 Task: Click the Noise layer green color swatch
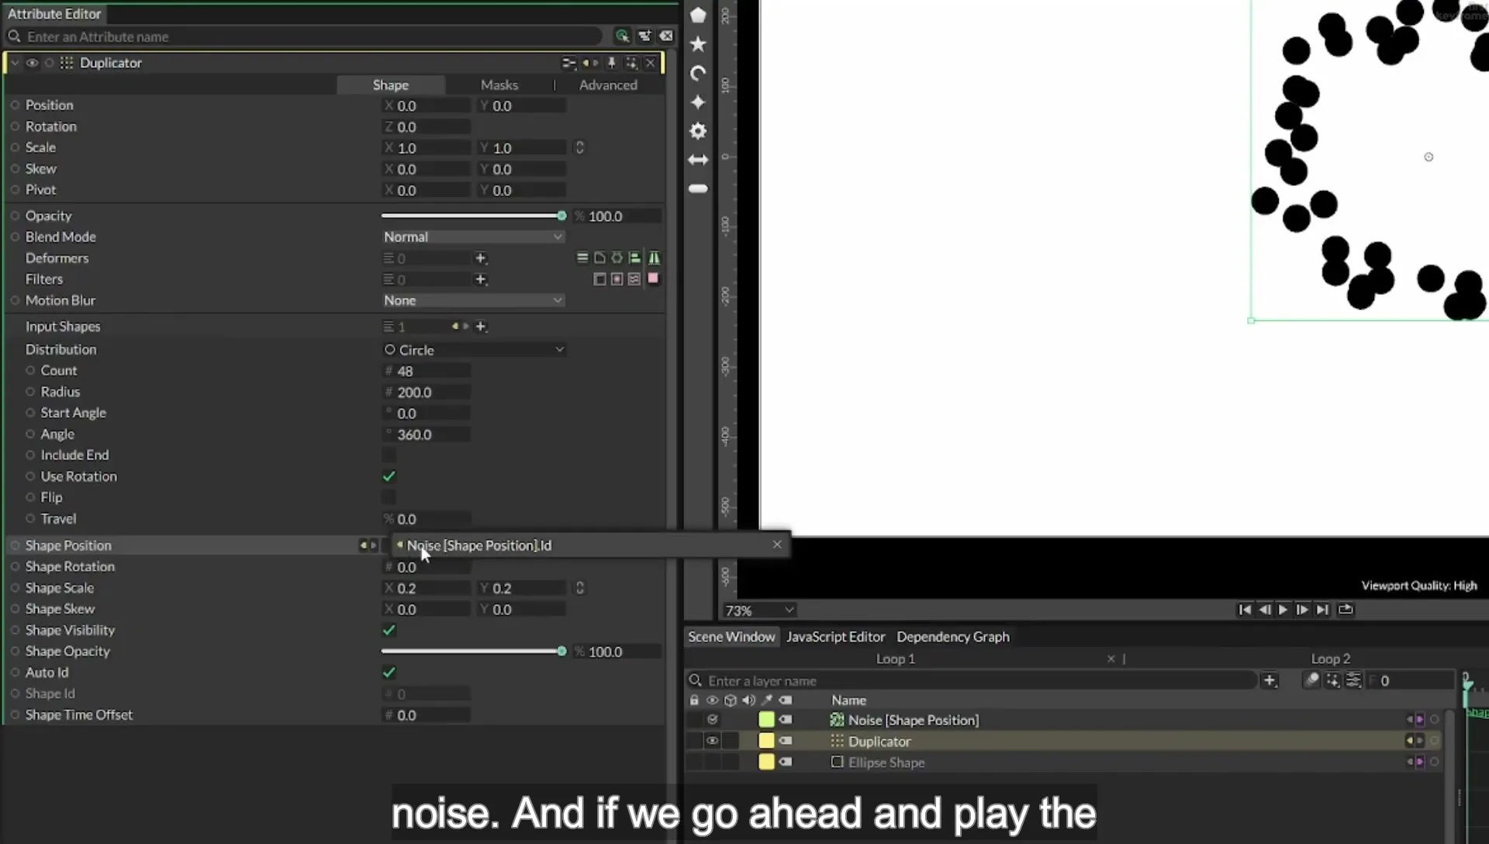766,720
